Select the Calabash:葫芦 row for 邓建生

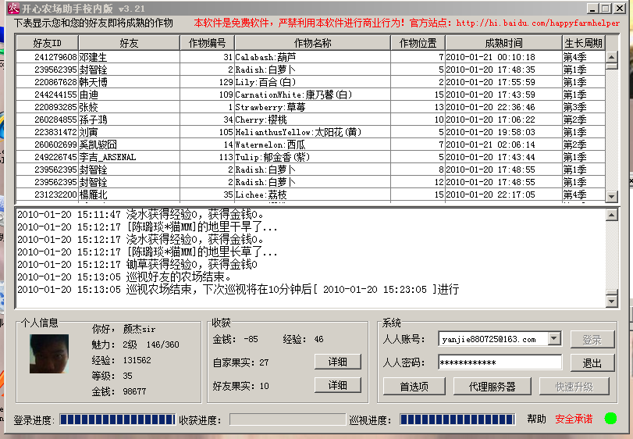pyautogui.click(x=312, y=57)
